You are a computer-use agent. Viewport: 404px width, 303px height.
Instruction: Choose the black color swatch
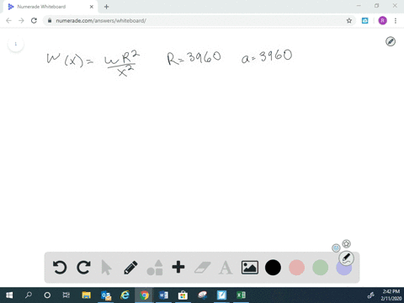click(x=273, y=268)
